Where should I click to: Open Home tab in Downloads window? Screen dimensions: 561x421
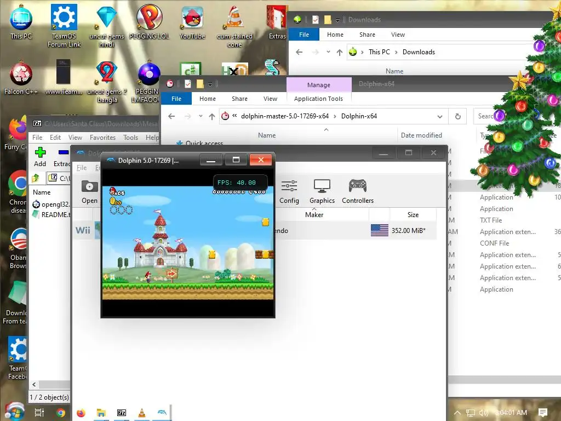[335, 35]
